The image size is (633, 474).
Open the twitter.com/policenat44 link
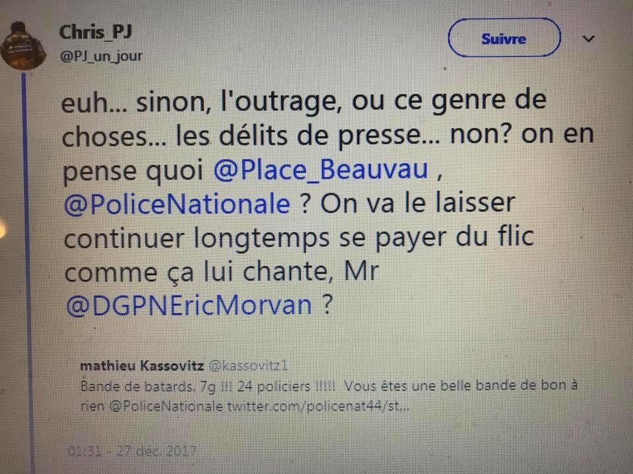tap(318, 406)
